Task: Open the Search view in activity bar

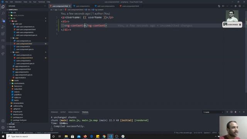Action: tap(3, 14)
